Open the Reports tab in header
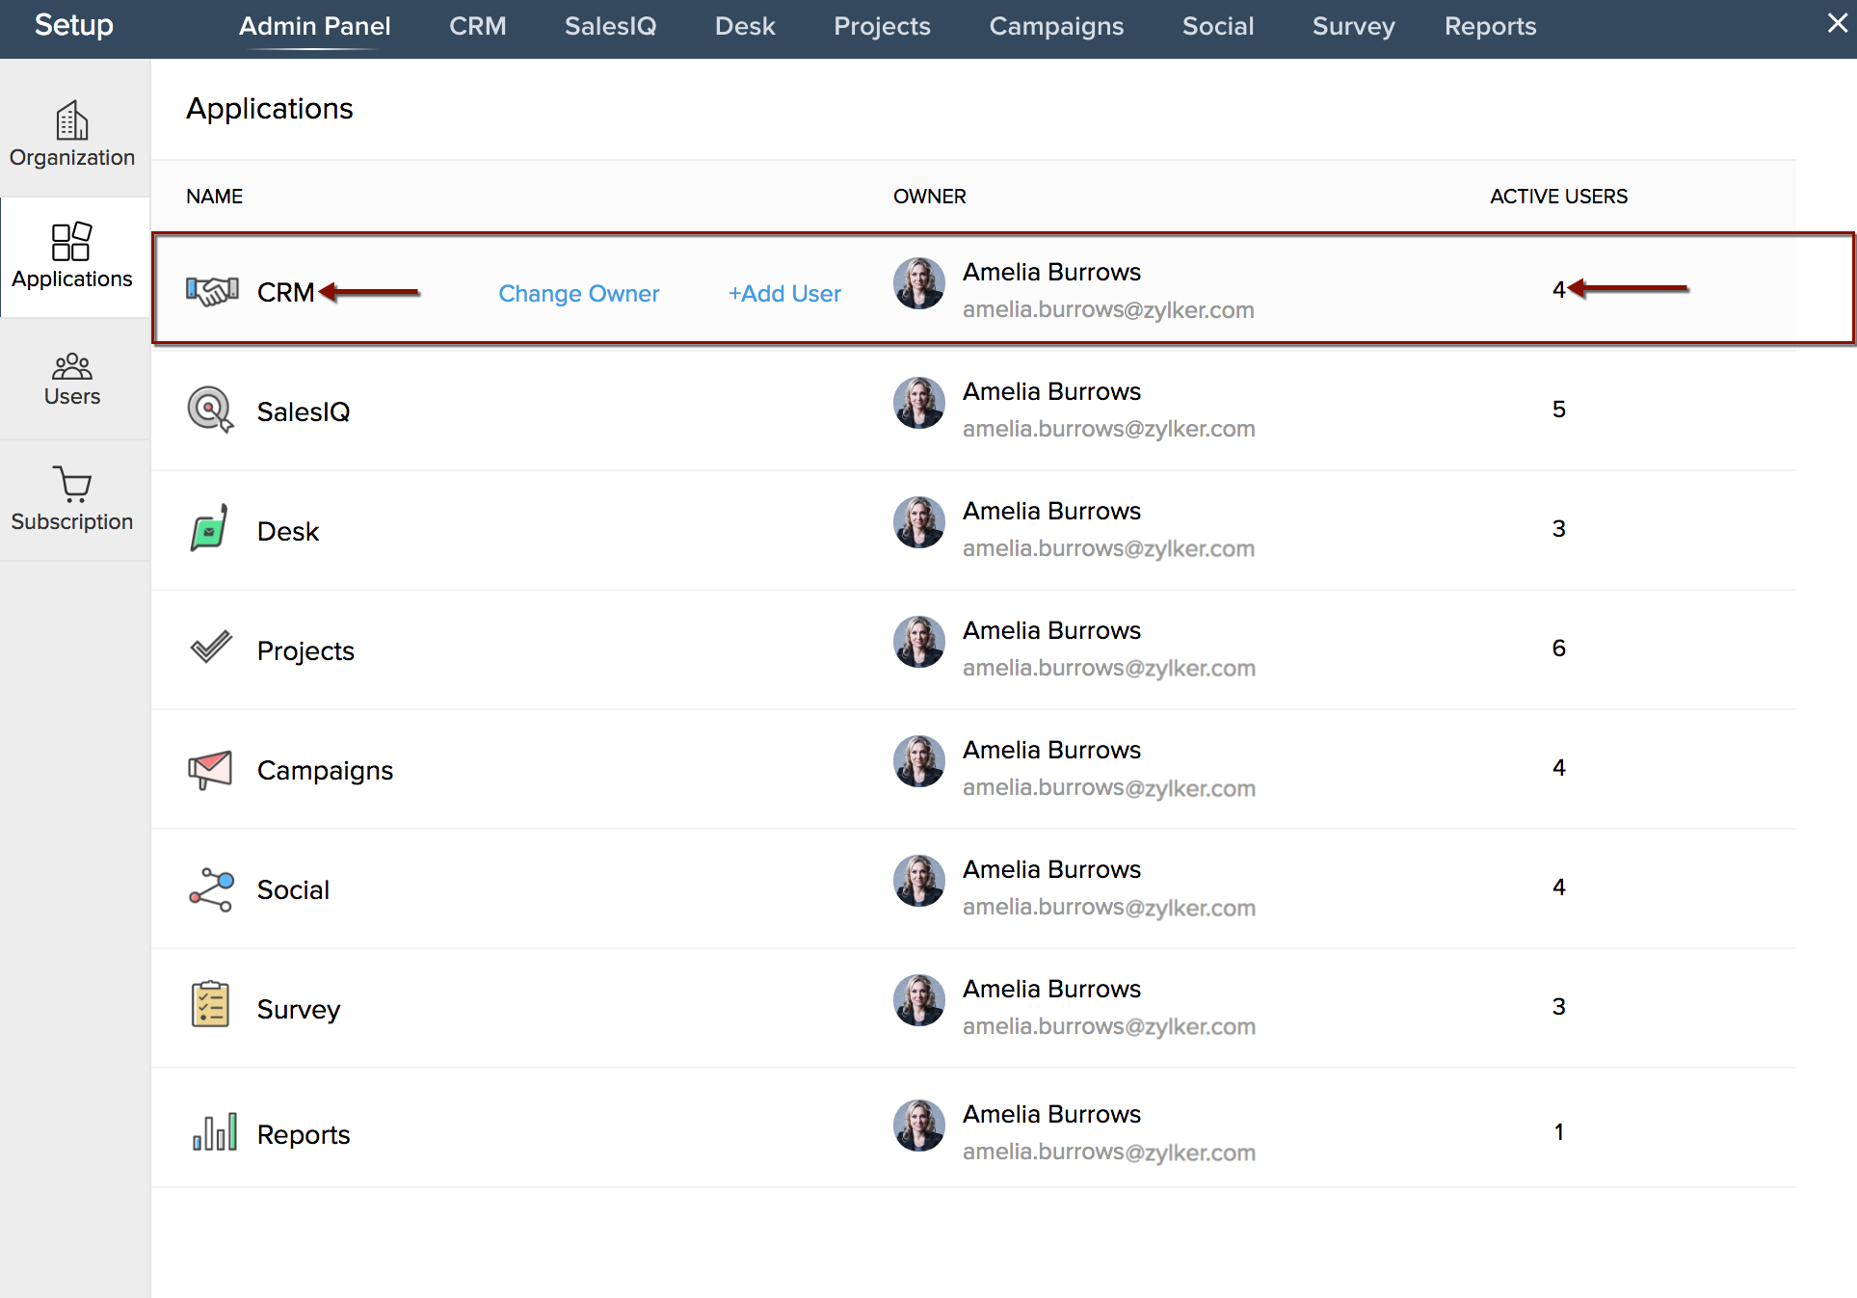Viewport: 1857px width, 1298px height. pyautogui.click(x=1490, y=26)
